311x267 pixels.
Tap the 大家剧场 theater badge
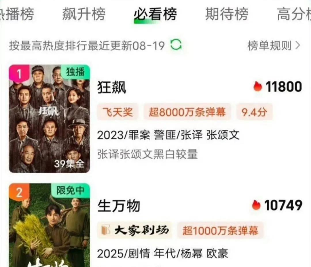135,230
